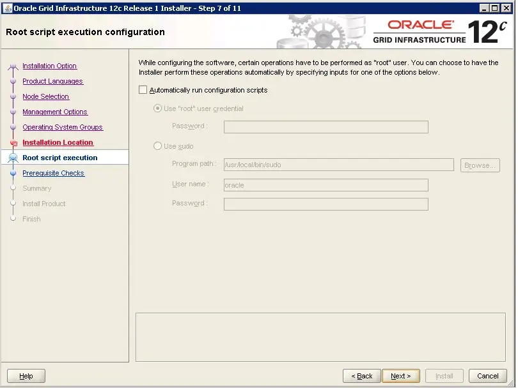Screen dimensions: 518x388
Task: Tick Automatically run configuration scripts checkbox
Action: click(x=143, y=90)
